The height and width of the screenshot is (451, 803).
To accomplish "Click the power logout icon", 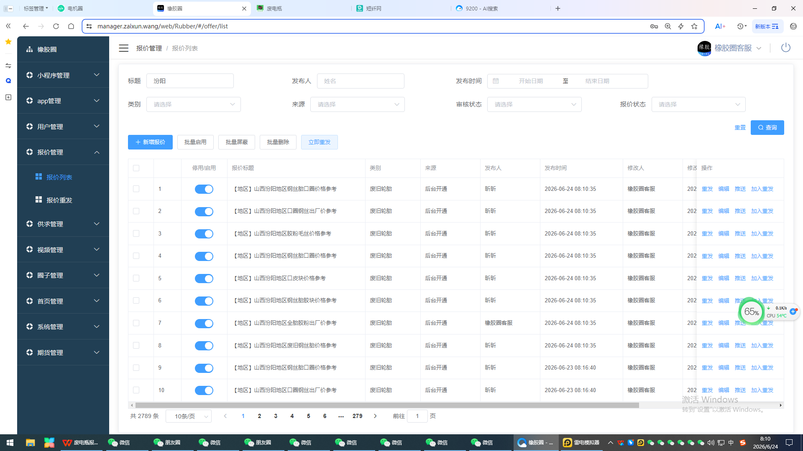I will coord(786,48).
